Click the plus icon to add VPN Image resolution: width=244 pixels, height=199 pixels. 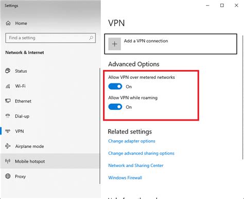coord(114,44)
